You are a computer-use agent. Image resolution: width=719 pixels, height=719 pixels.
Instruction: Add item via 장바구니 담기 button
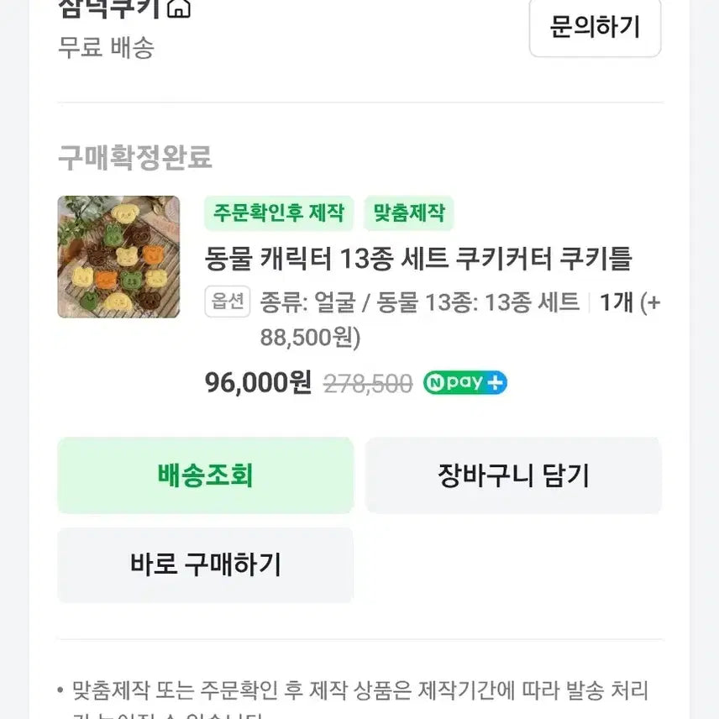click(513, 475)
